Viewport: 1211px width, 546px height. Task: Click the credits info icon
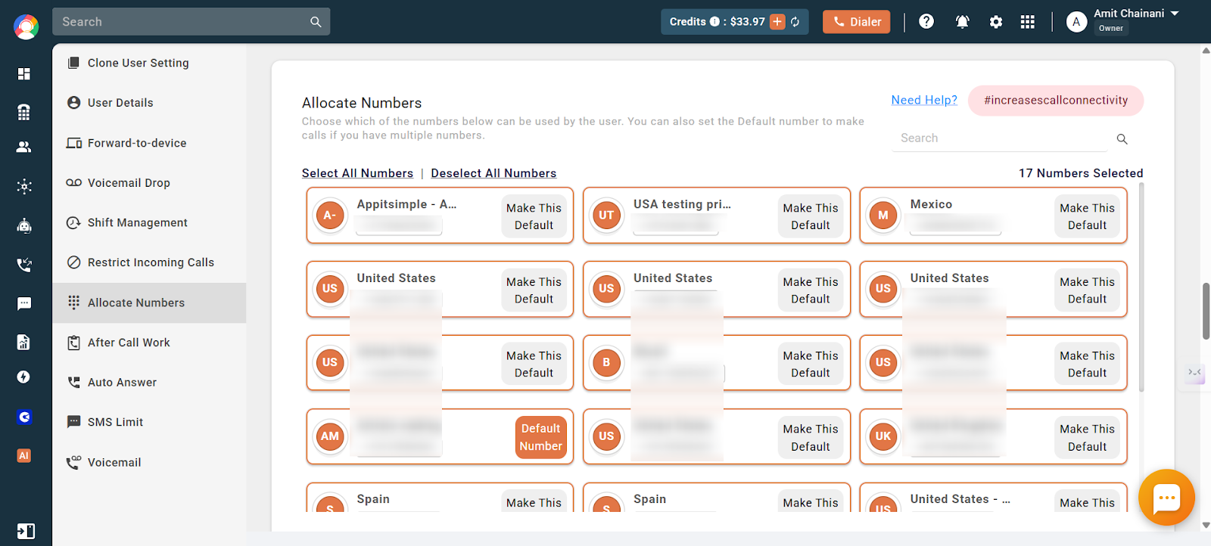point(714,22)
